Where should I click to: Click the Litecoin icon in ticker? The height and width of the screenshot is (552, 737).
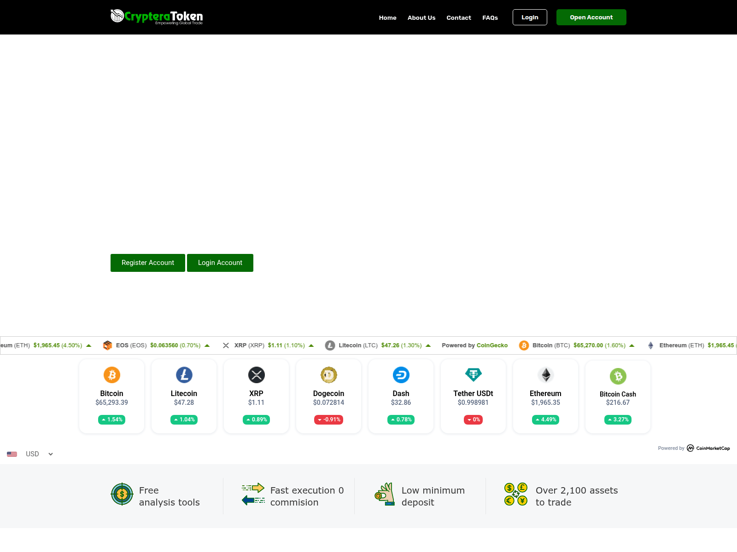(x=330, y=345)
